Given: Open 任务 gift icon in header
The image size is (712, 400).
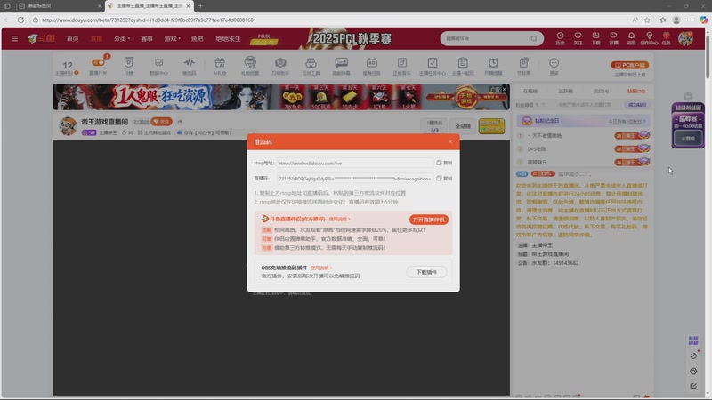Looking at the screenshot, I should [x=666, y=38].
